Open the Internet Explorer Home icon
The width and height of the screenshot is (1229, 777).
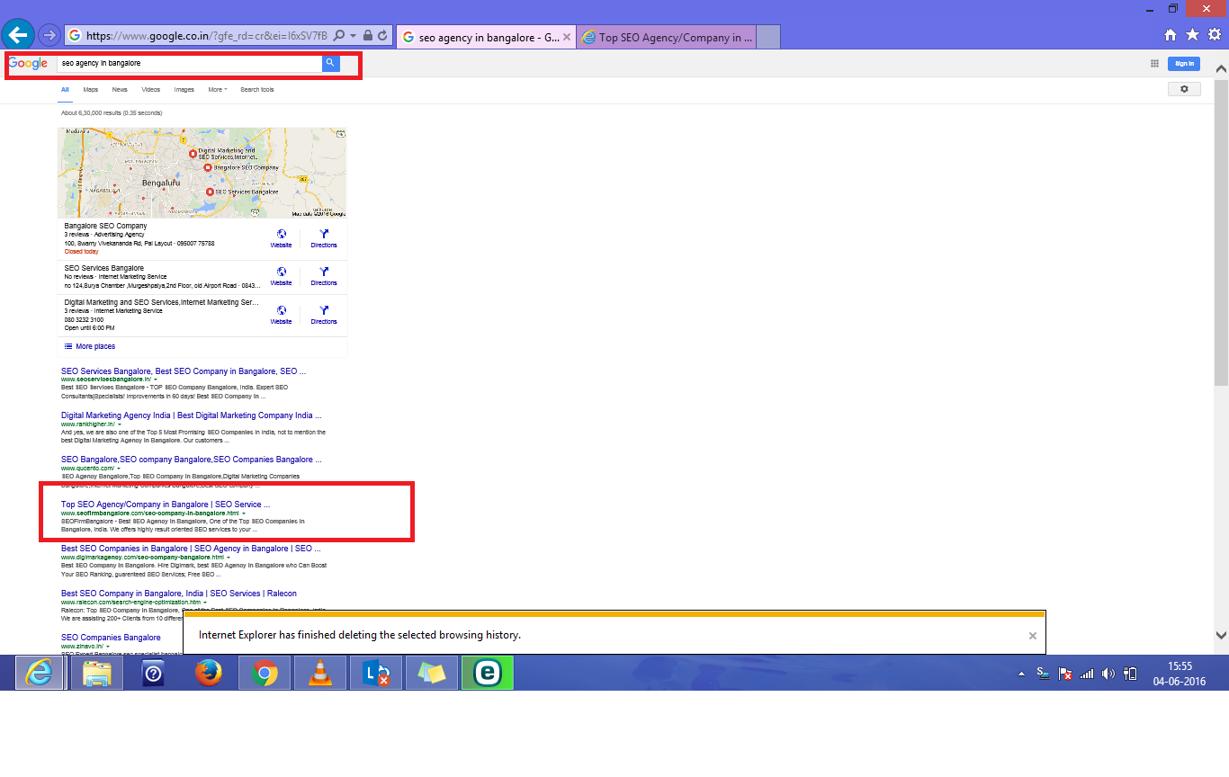click(1171, 35)
